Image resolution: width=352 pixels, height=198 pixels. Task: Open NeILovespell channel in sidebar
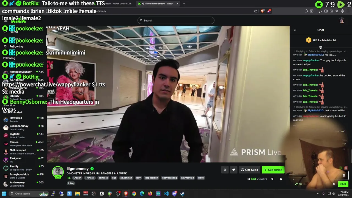point(23,152)
